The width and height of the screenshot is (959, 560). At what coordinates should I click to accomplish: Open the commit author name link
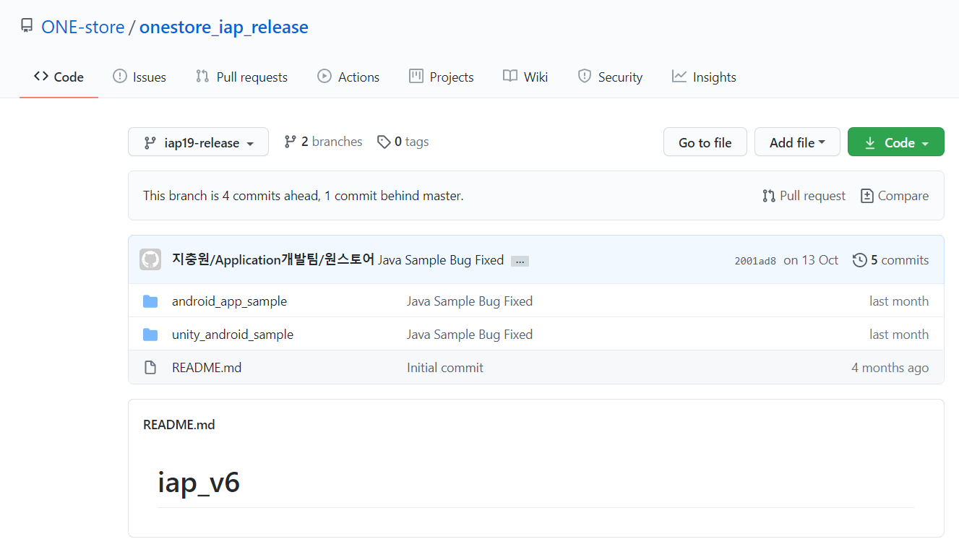273,259
